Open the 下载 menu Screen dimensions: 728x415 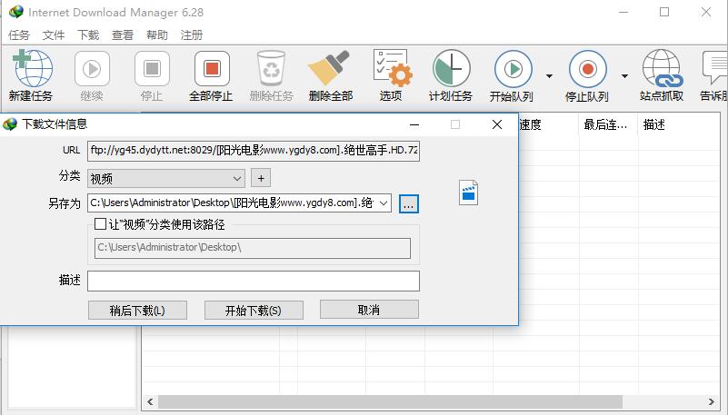coord(88,35)
